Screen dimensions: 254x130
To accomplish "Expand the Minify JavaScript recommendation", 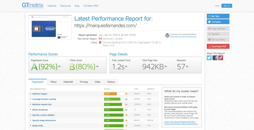I will [x=40, y=110].
